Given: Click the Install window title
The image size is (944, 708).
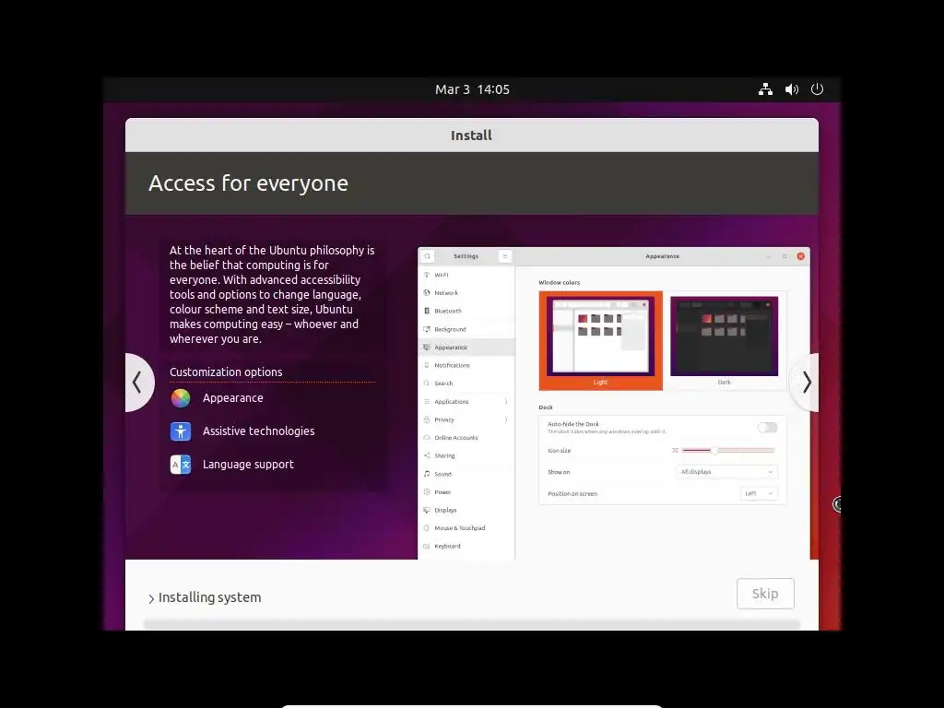Looking at the screenshot, I should click(x=471, y=136).
